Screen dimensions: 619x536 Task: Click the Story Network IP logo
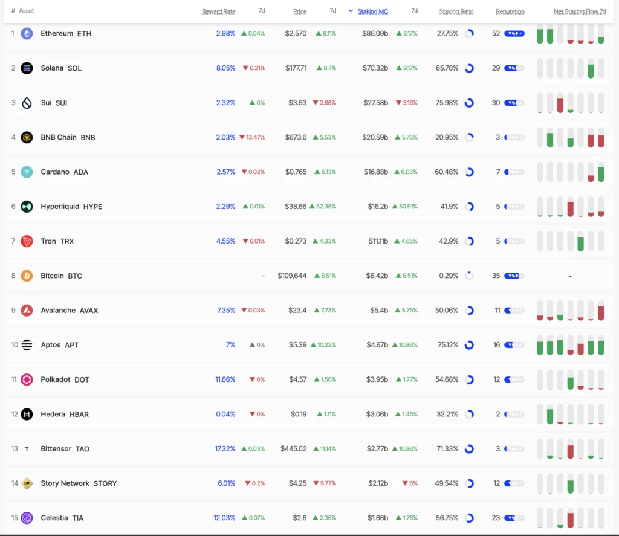[x=27, y=483]
